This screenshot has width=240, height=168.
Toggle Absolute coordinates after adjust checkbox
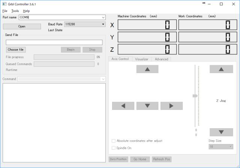[x=114, y=141]
